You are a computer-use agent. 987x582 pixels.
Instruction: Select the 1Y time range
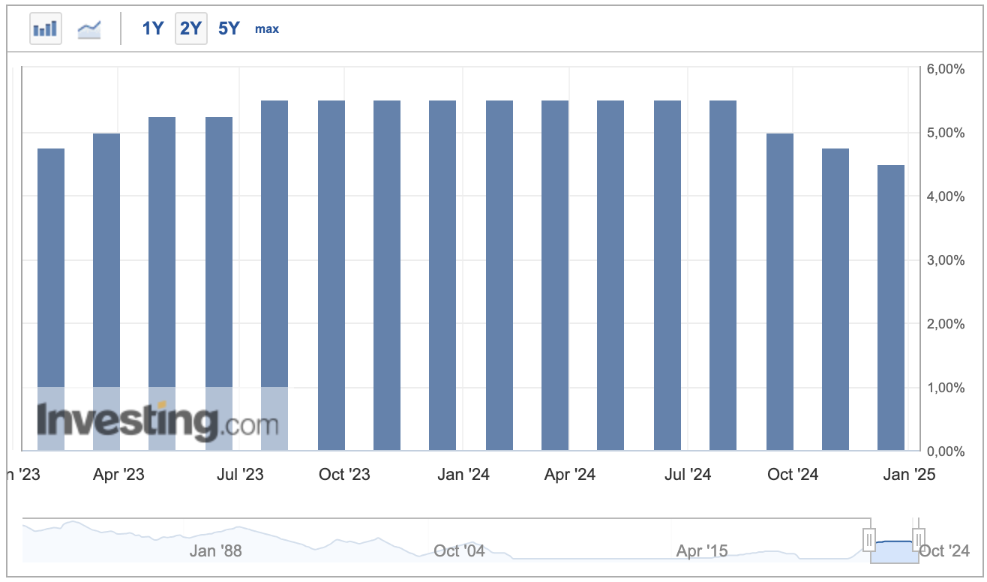click(x=153, y=28)
